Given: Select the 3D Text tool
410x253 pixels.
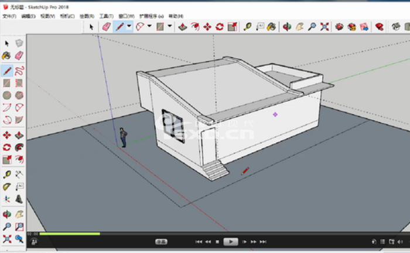Looking at the screenshot, I should click(19, 199).
